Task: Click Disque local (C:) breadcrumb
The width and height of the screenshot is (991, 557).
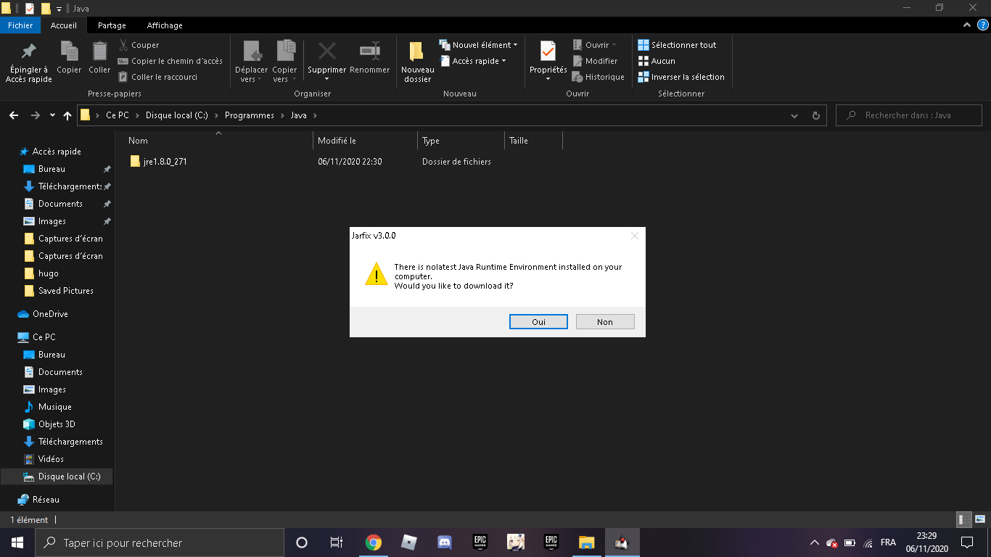Action: (176, 115)
